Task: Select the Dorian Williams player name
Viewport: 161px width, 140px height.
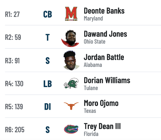Action: (x=107, y=80)
